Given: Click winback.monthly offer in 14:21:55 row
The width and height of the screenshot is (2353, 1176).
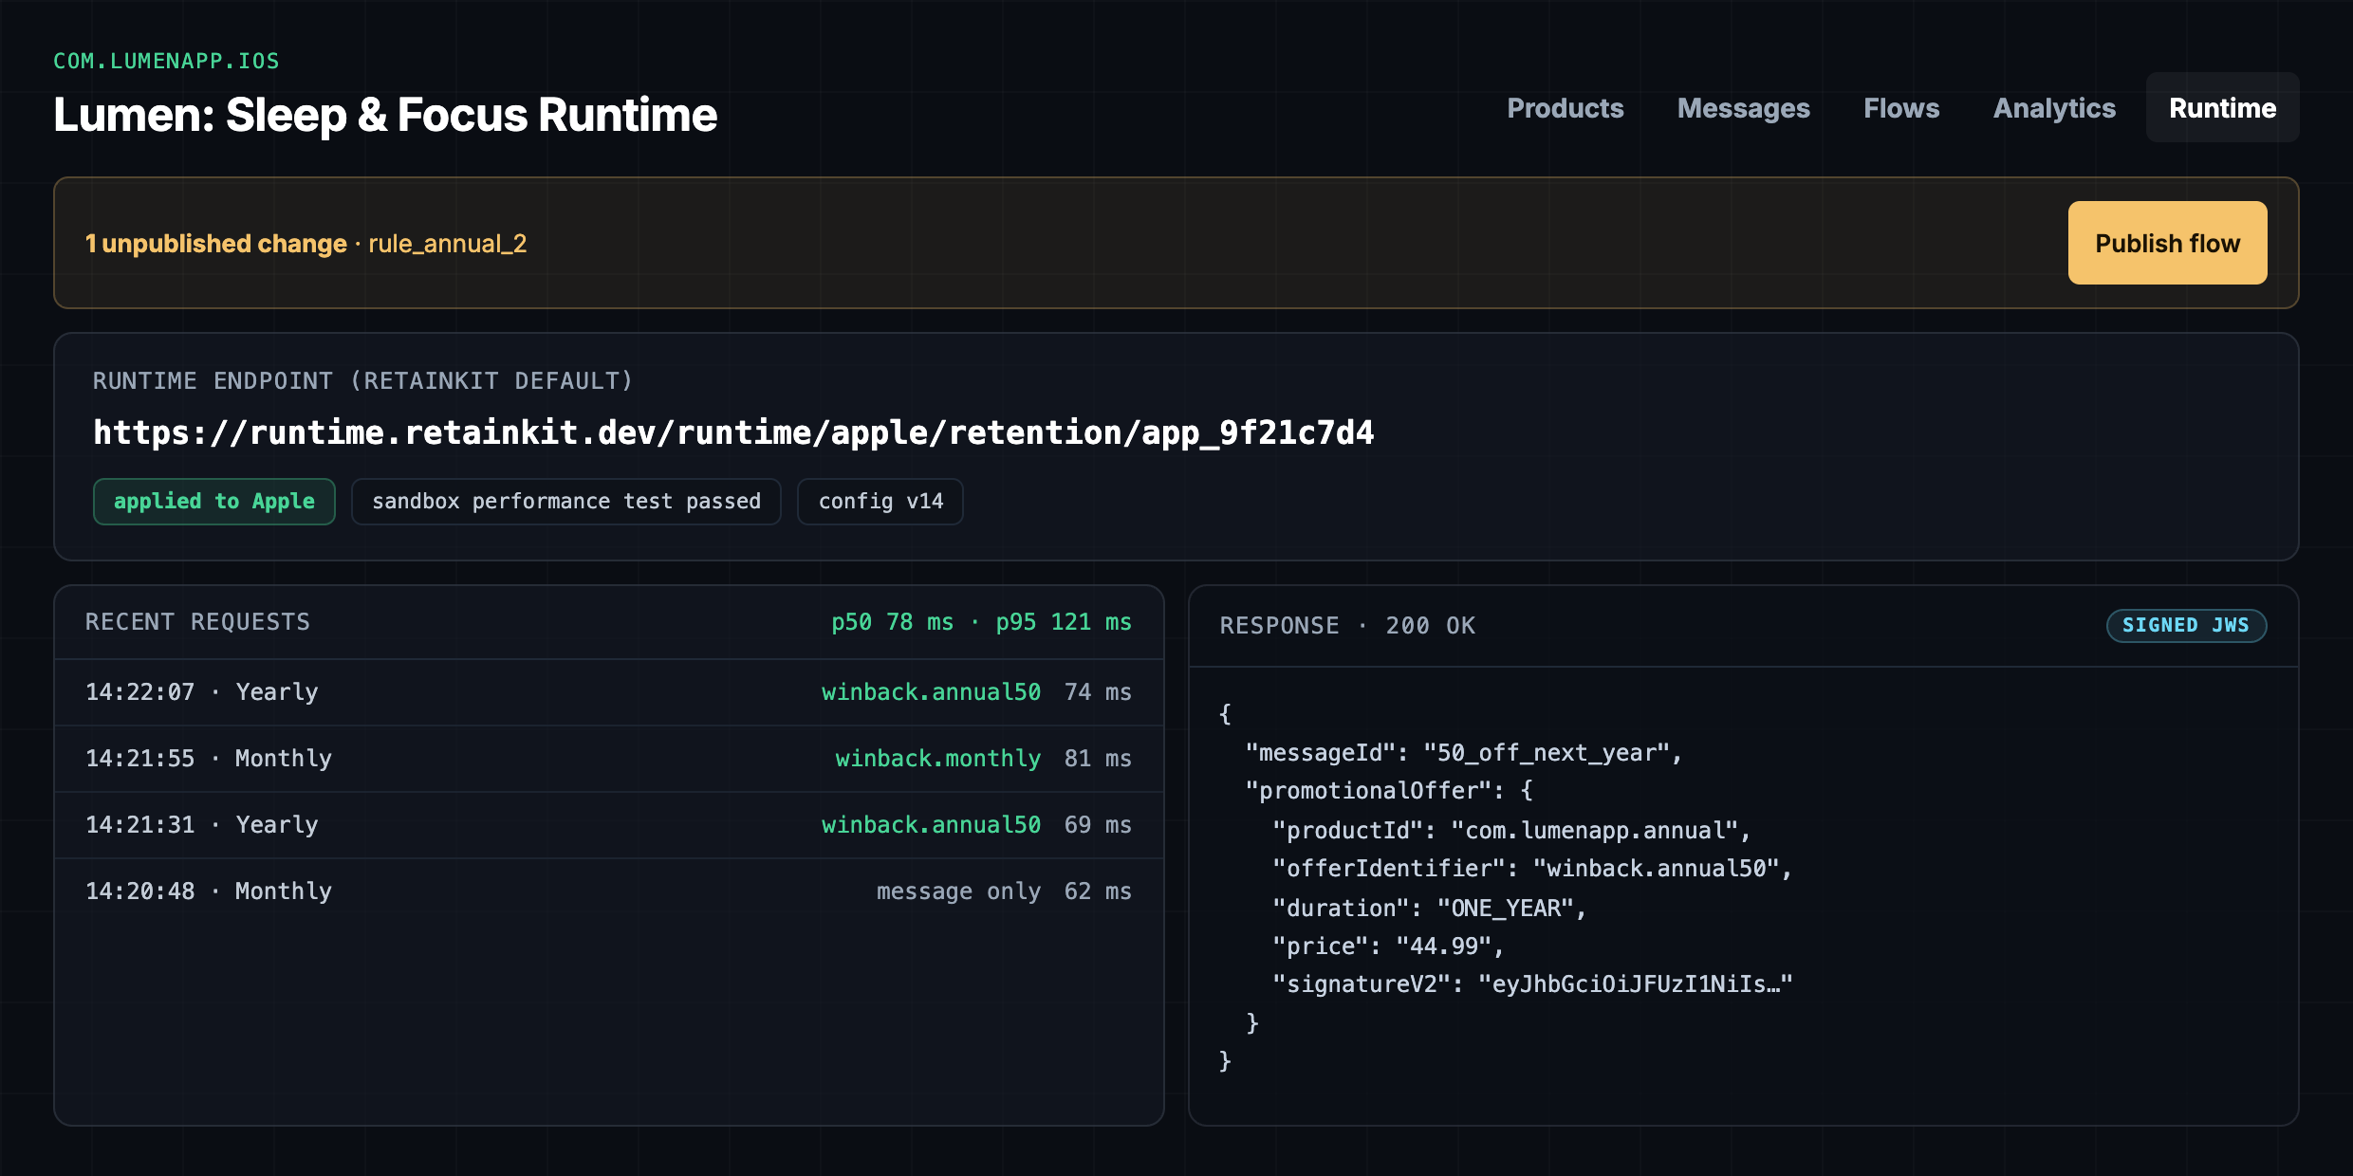Looking at the screenshot, I should pyautogui.click(x=937, y=759).
